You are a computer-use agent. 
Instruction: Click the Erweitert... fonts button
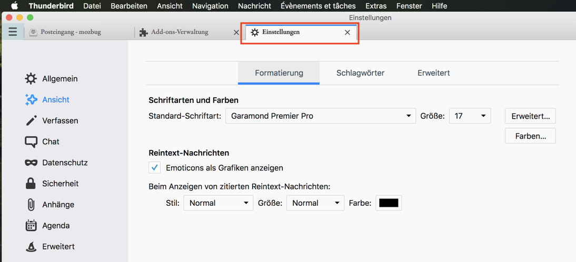coord(530,116)
